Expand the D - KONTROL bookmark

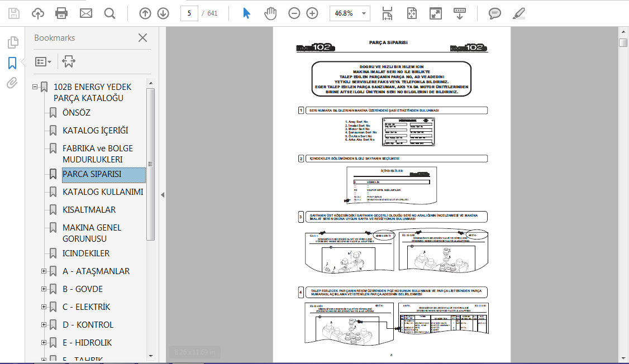click(x=44, y=325)
